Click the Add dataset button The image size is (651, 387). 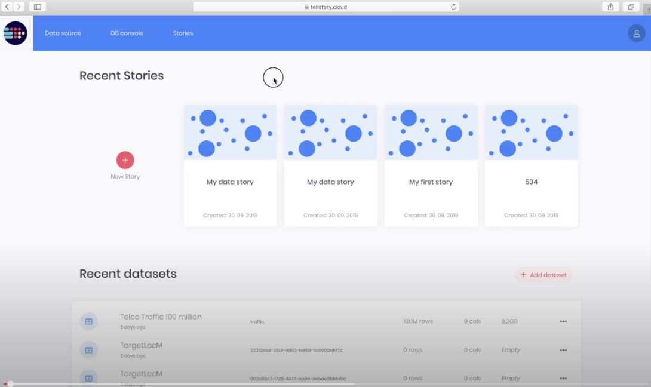(x=543, y=275)
